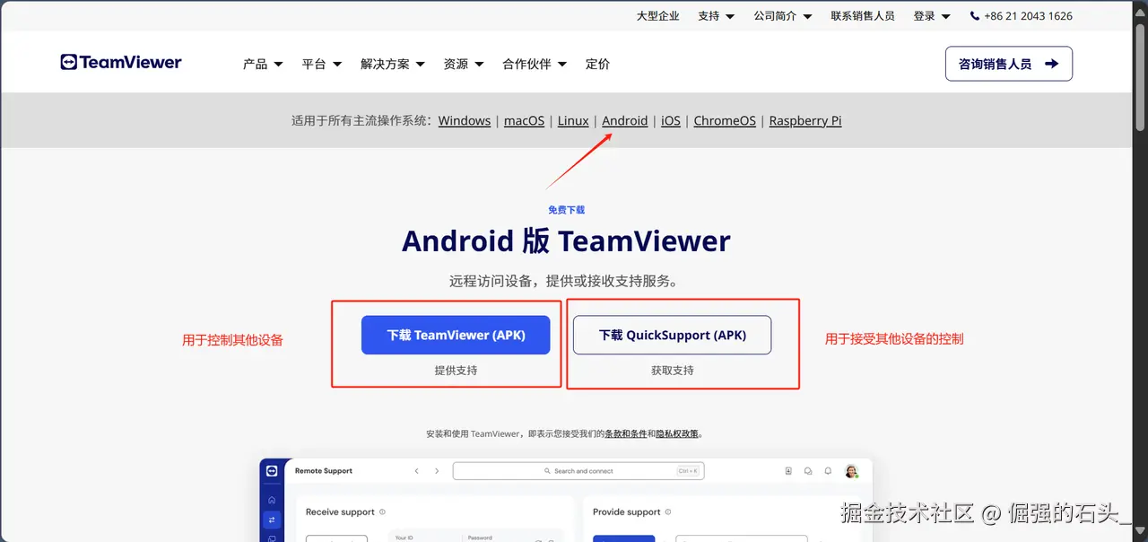Expand the 解决方案 menu
This screenshot has width=1148, height=542.
393,64
